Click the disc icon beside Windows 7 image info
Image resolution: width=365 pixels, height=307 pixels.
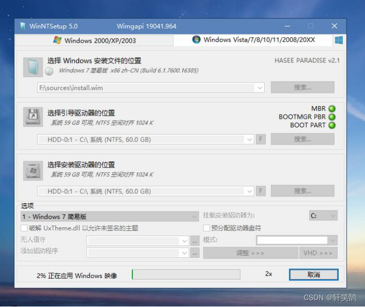click(x=49, y=71)
